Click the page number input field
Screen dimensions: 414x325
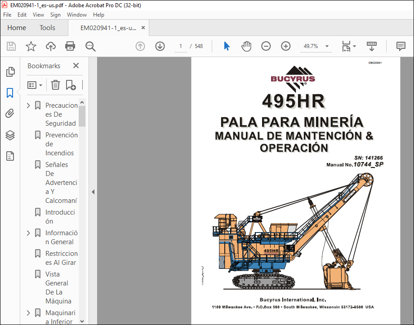coord(181,46)
